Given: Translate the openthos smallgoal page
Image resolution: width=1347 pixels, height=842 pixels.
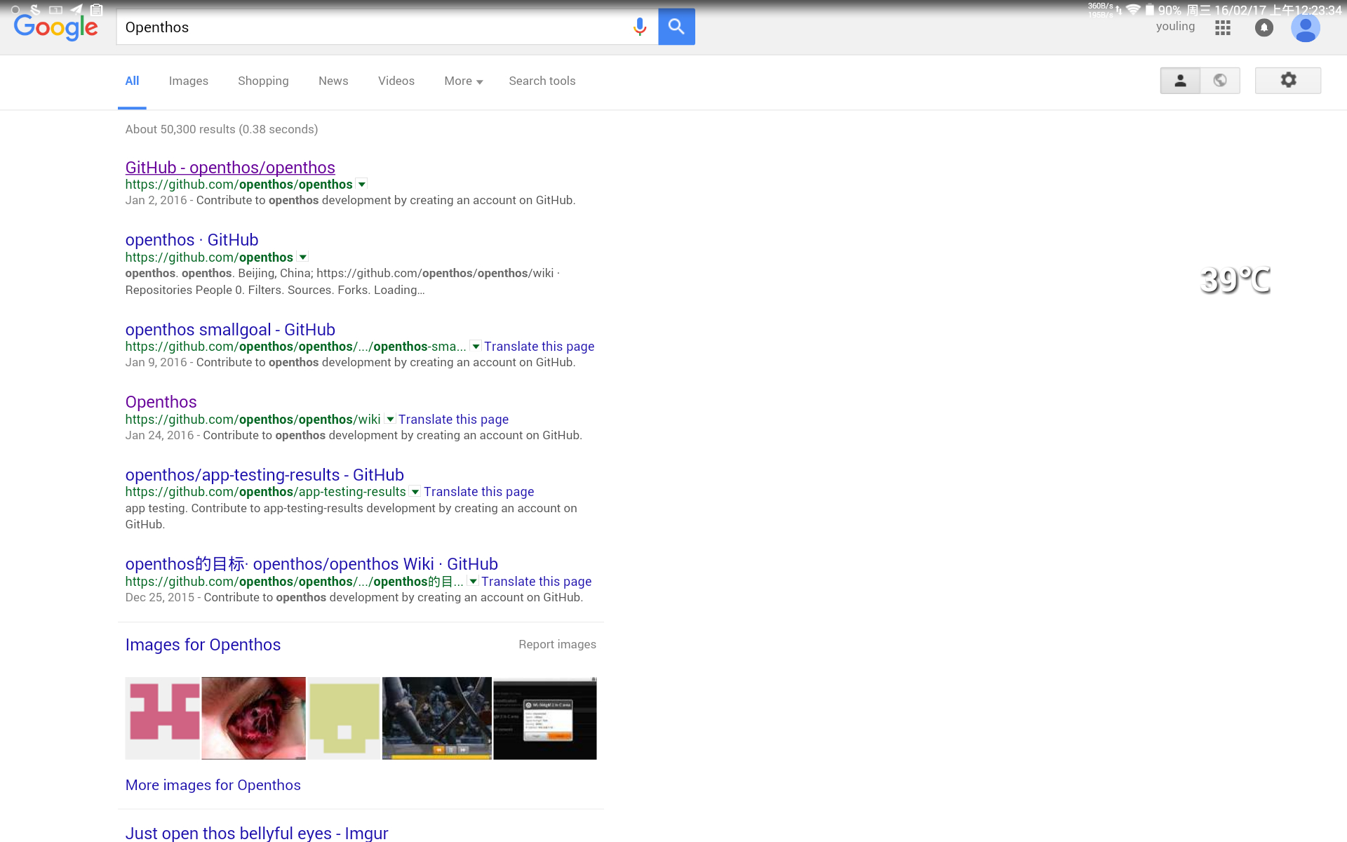Looking at the screenshot, I should pyautogui.click(x=539, y=347).
